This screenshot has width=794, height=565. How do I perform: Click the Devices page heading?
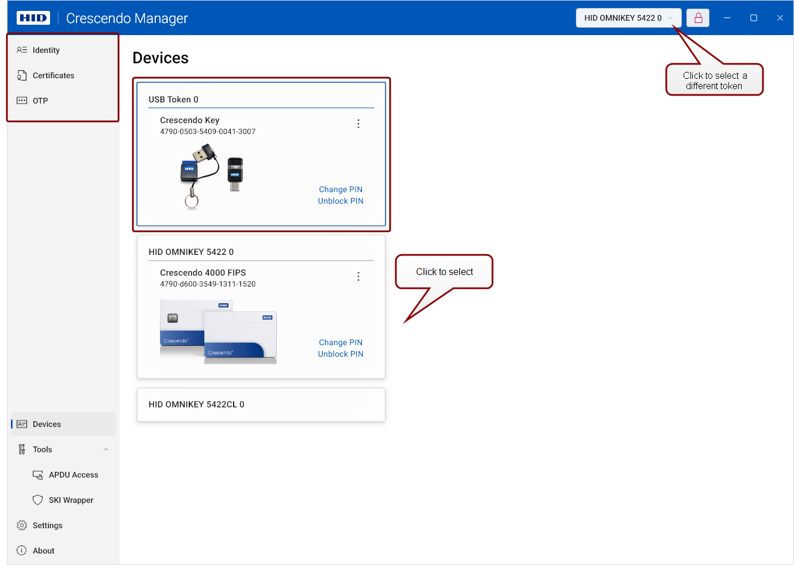point(161,58)
